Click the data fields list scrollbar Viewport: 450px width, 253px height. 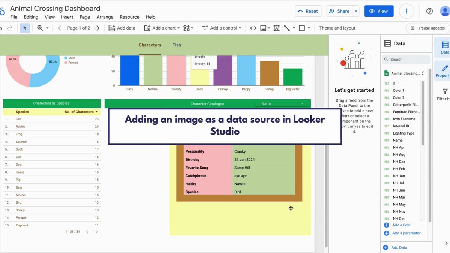(x=423, y=112)
